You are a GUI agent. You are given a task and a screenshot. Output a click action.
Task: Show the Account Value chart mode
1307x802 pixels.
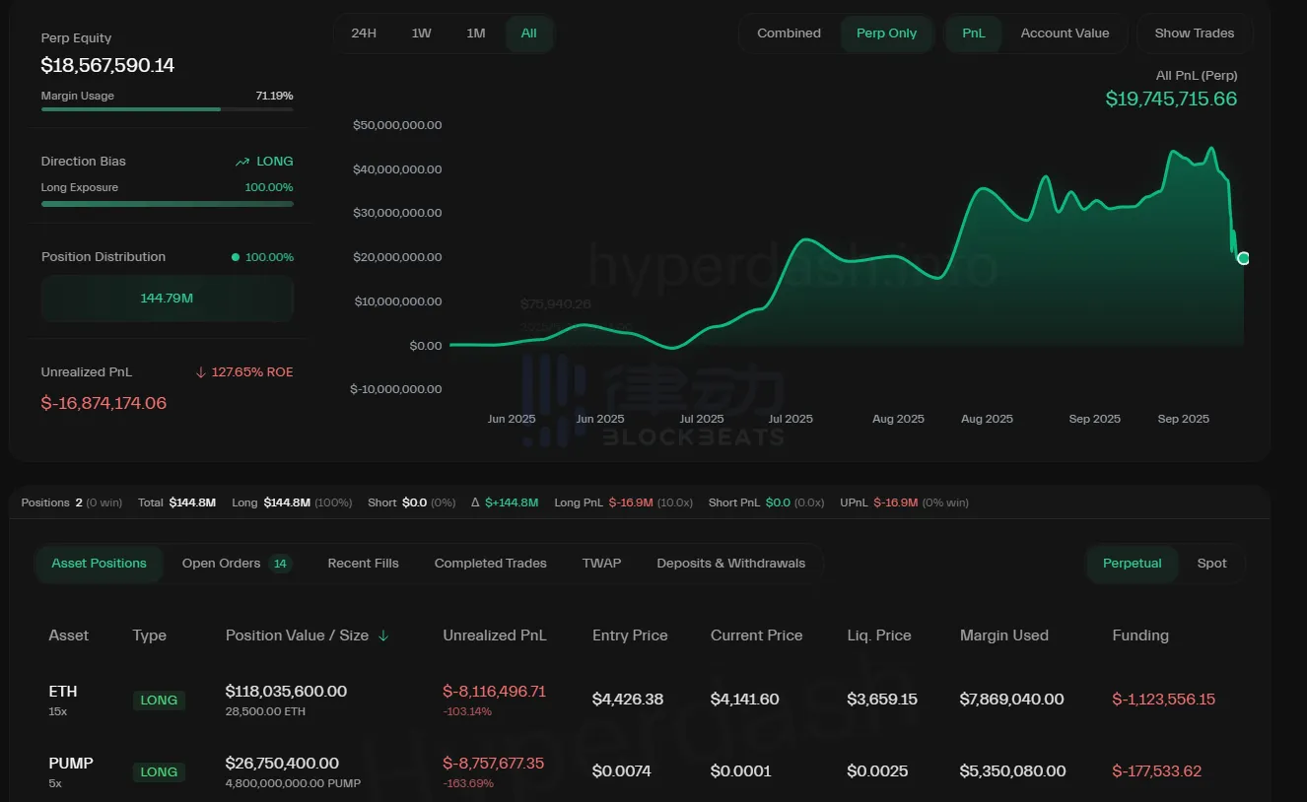point(1065,33)
